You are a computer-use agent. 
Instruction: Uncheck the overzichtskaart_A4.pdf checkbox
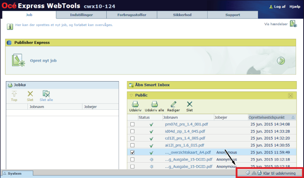(x=132, y=152)
